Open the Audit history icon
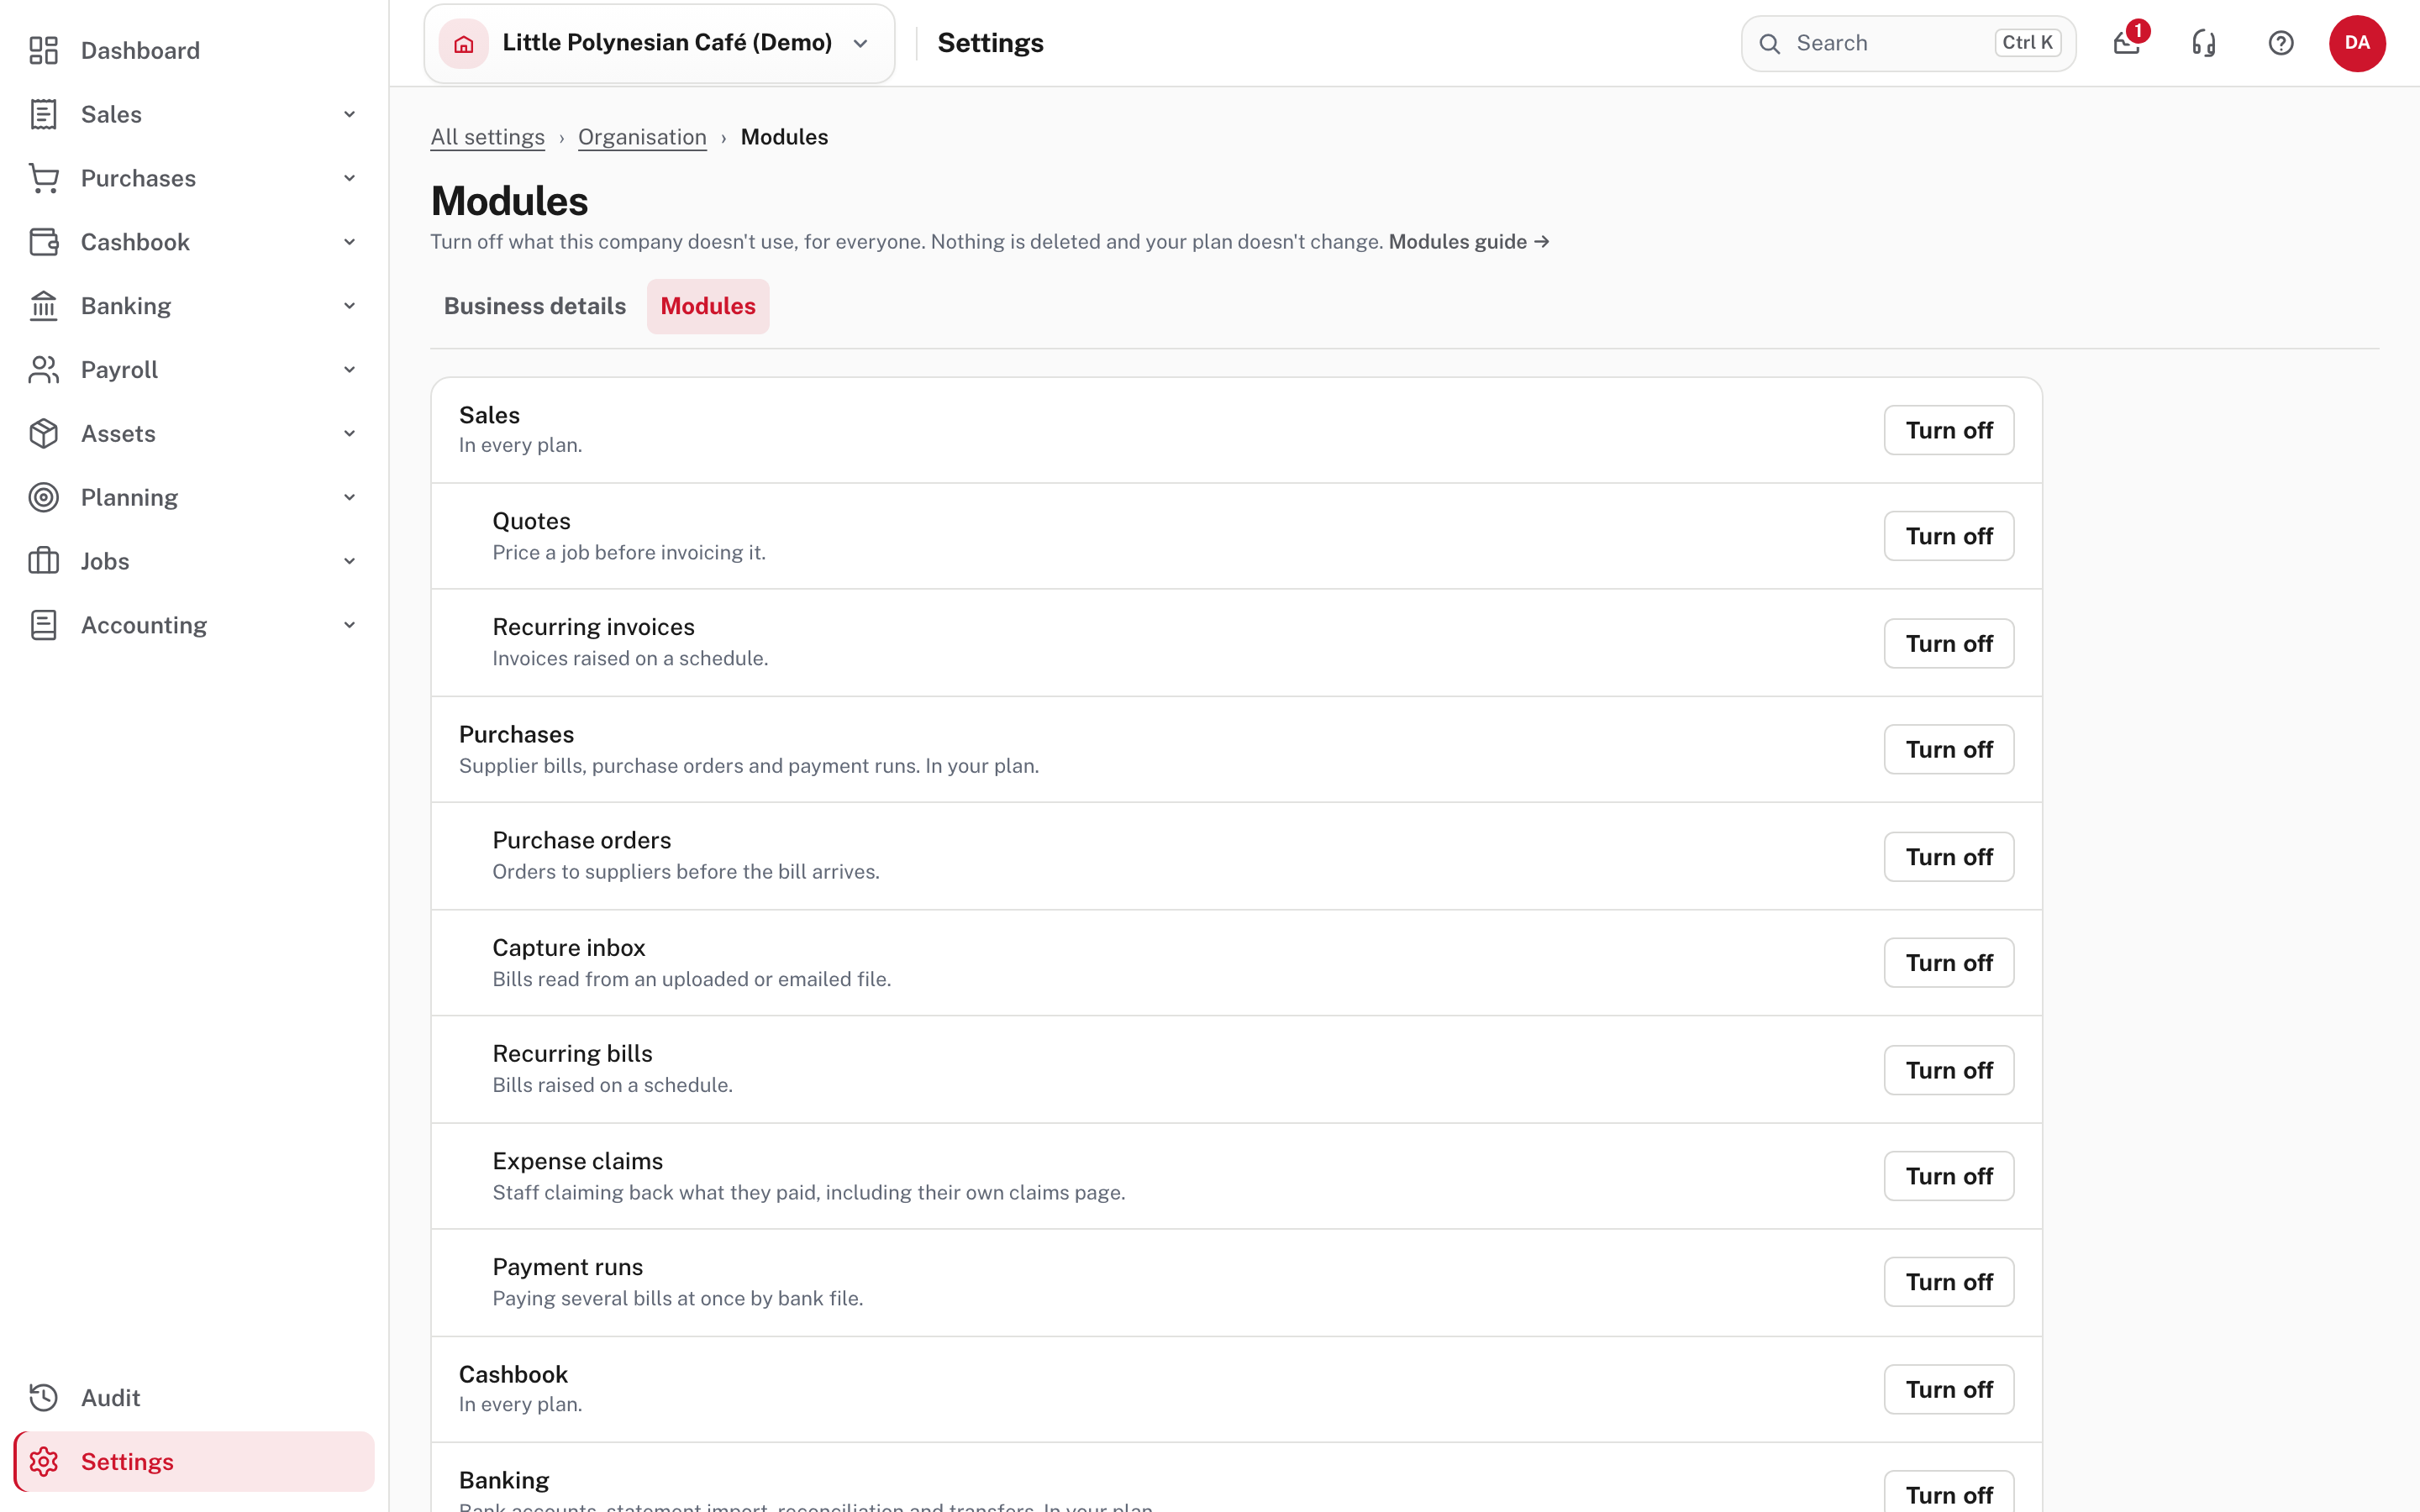 pyautogui.click(x=43, y=1398)
